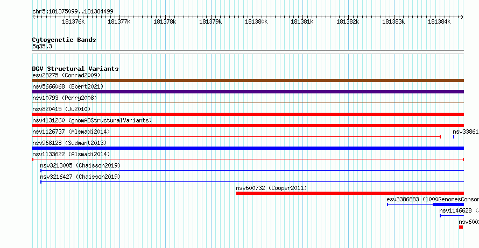
Task: Select the nsv1126737 (Alsmadi2014) thin red line
Action: coord(236,137)
